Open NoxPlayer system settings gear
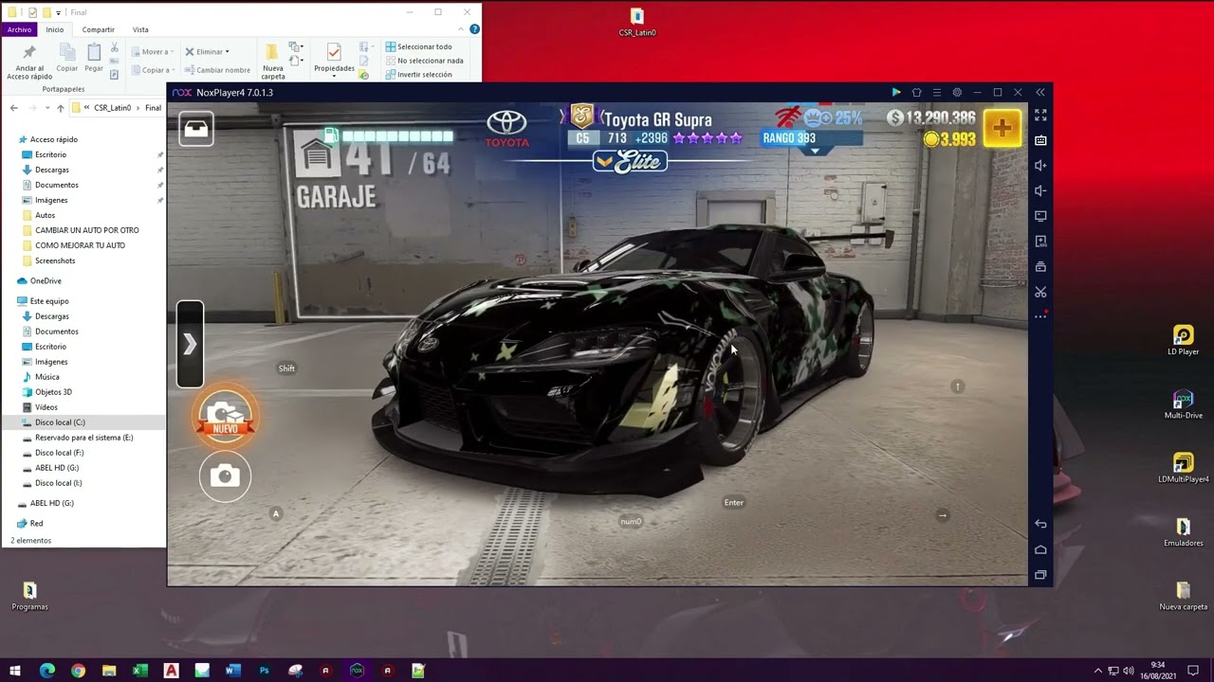 click(957, 93)
